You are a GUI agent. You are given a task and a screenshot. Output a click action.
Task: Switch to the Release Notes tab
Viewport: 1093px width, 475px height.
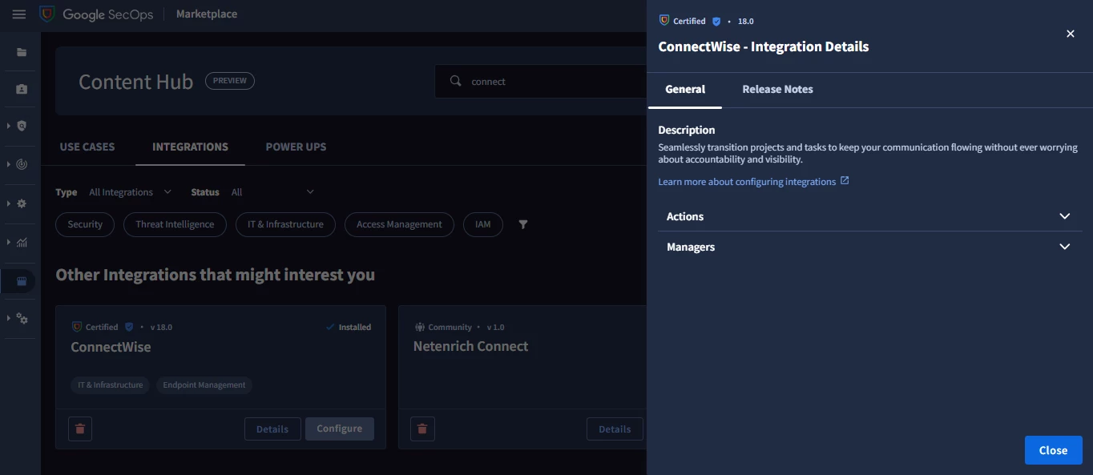coord(777,90)
